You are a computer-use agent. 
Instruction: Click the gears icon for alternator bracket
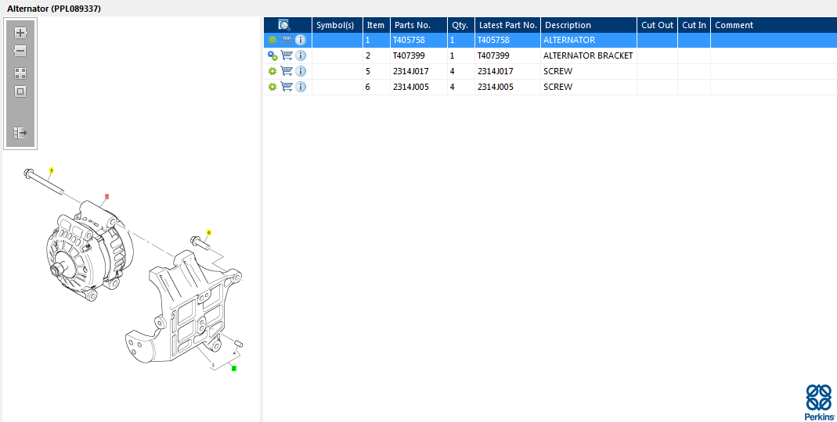[272, 55]
